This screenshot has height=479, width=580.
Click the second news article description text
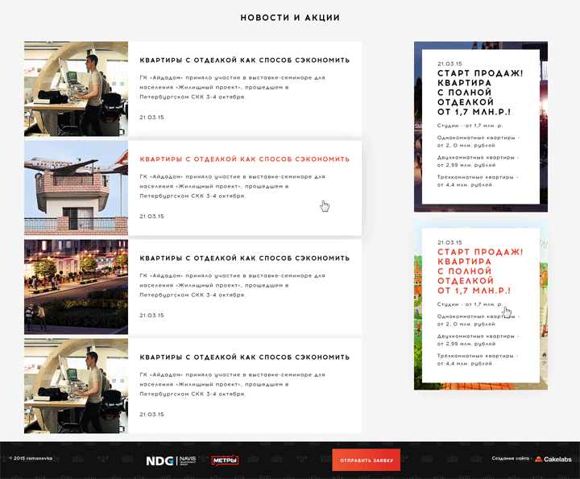[231, 185]
